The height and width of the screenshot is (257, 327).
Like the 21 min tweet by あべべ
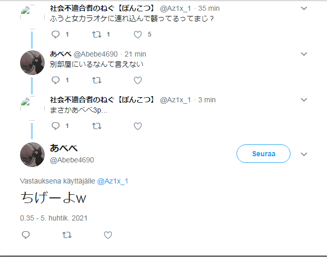coord(138,80)
